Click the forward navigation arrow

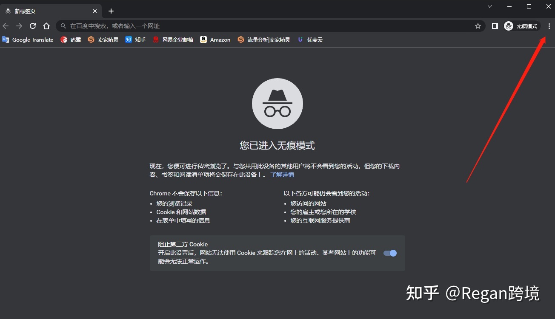[19, 26]
